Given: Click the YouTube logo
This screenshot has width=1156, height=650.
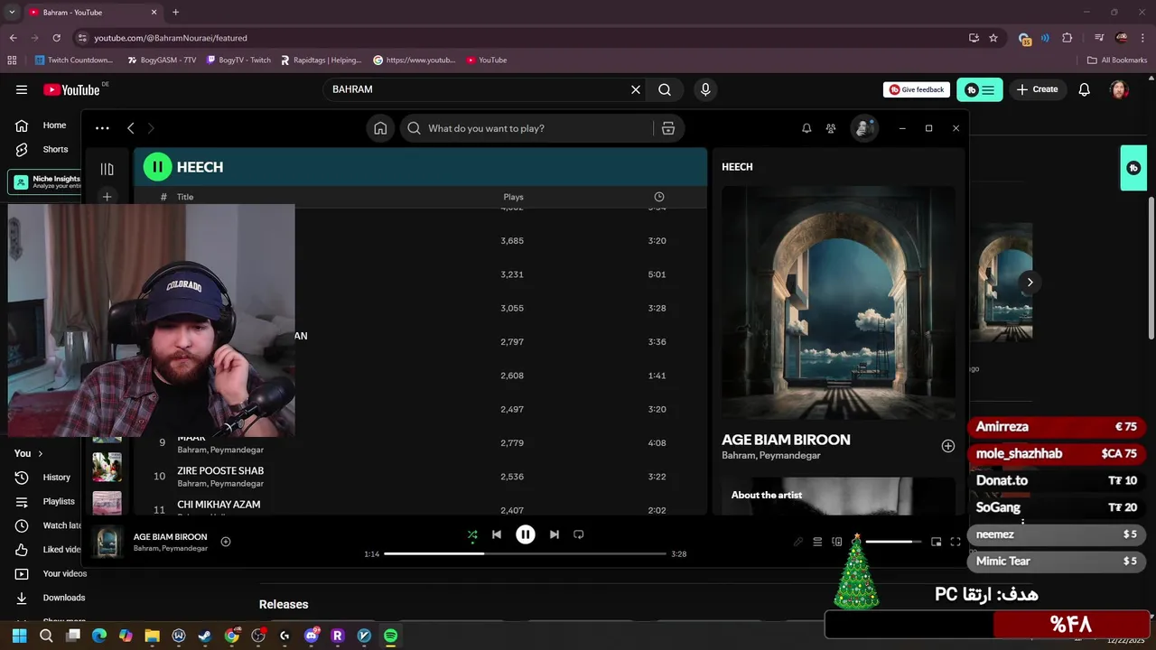Looking at the screenshot, I should click(72, 89).
